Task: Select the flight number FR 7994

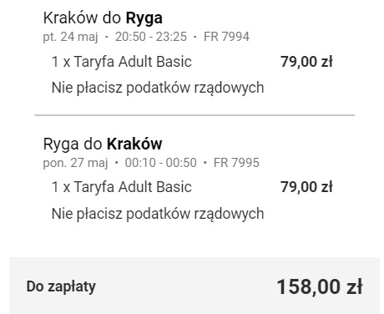Action: pyautogui.click(x=226, y=37)
